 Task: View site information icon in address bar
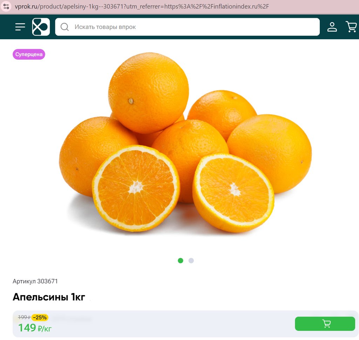(6, 6)
